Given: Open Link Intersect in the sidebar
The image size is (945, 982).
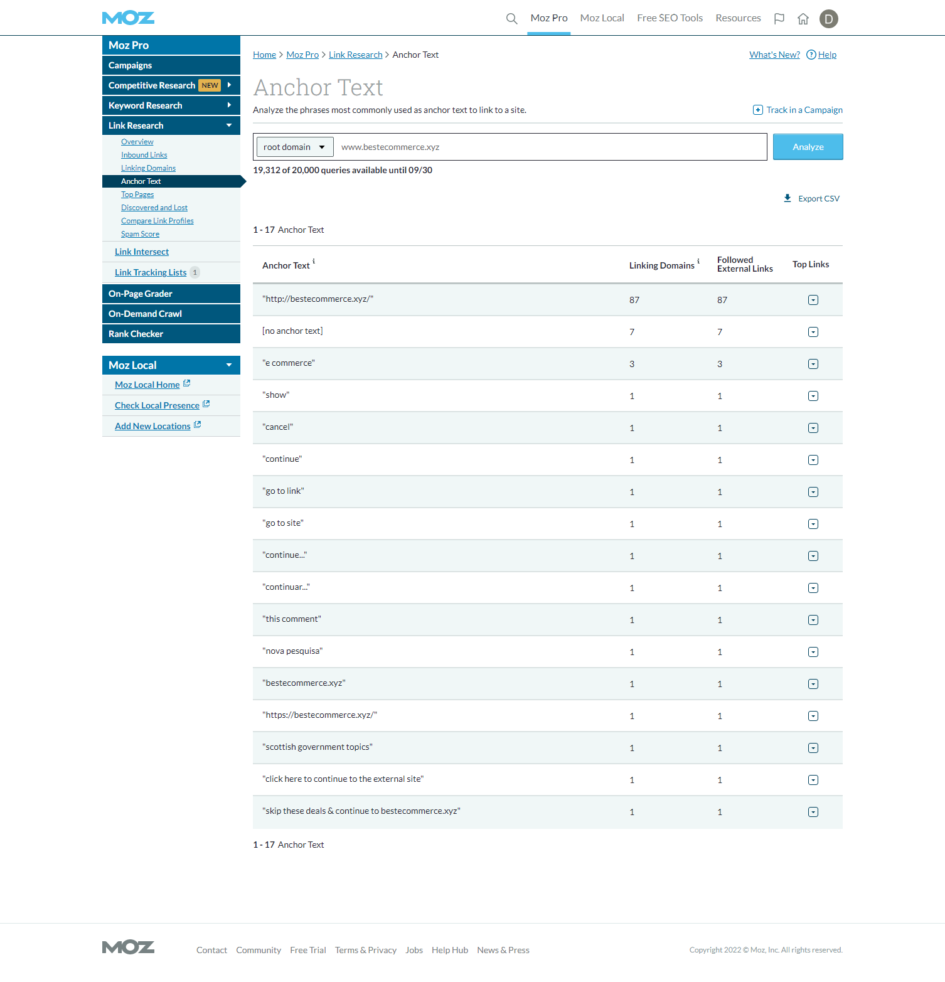Looking at the screenshot, I should (x=142, y=252).
